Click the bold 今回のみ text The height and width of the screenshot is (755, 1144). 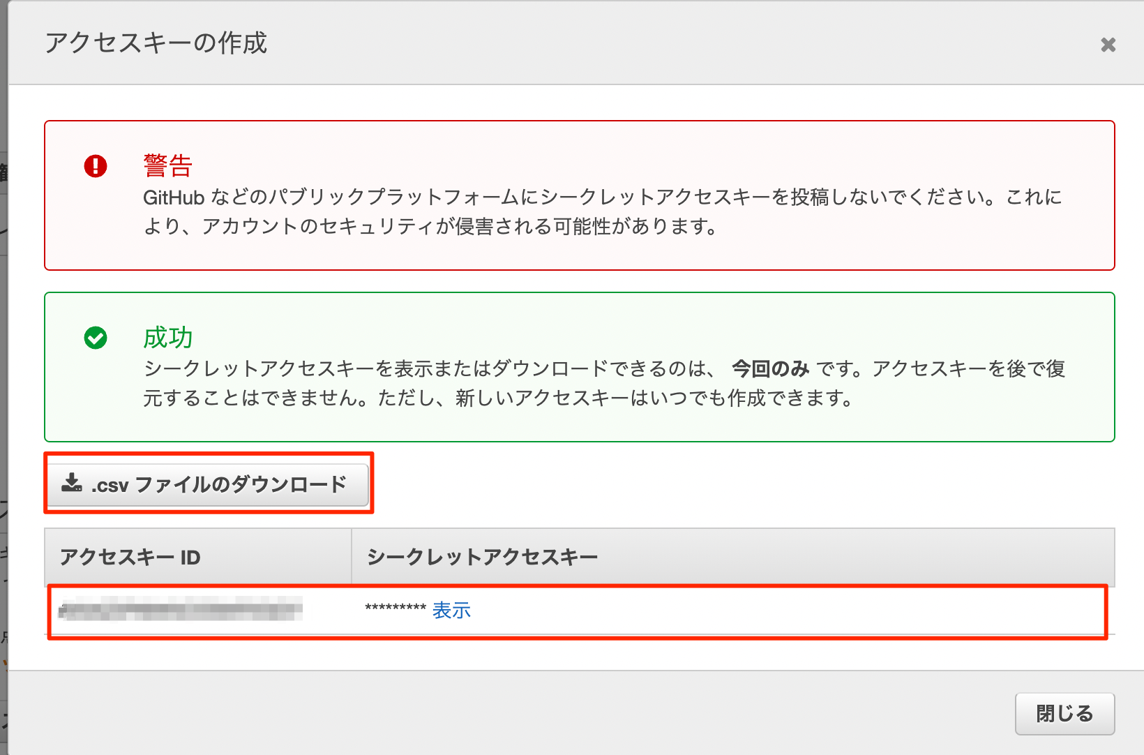(x=770, y=368)
